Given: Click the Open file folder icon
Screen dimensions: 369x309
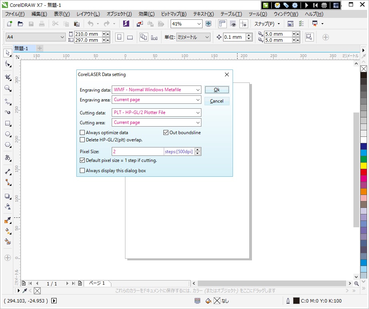Looking at the screenshot, I should [x=20, y=24].
